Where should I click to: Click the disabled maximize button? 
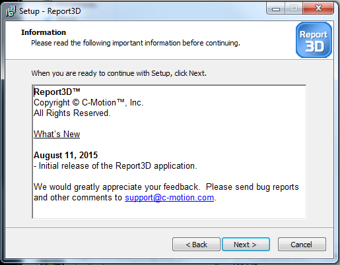click(x=294, y=9)
